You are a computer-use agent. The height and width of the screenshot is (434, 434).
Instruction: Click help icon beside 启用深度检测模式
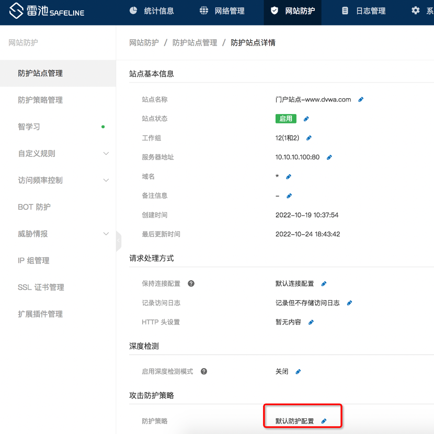[204, 371]
